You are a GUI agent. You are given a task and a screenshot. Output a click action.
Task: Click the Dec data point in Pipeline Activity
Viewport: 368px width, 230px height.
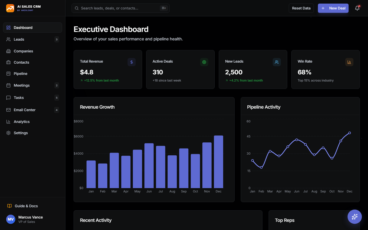coord(350,133)
